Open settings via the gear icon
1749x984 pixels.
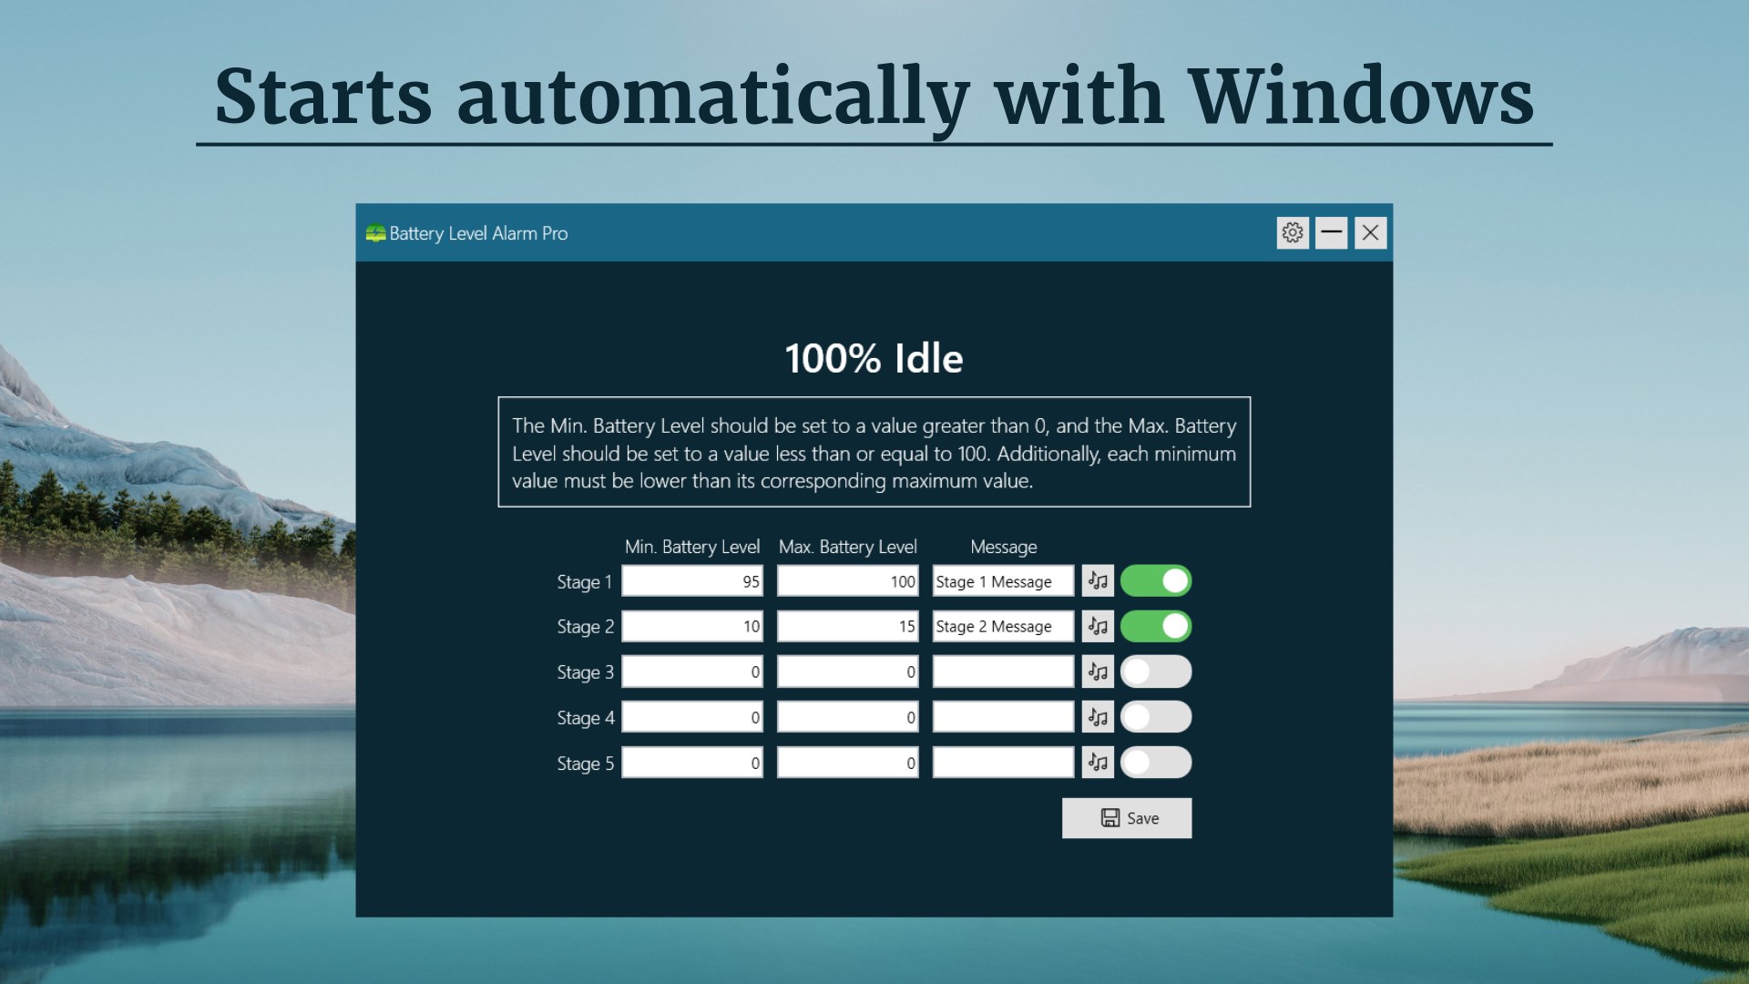pyautogui.click(x=1293, y=233)
